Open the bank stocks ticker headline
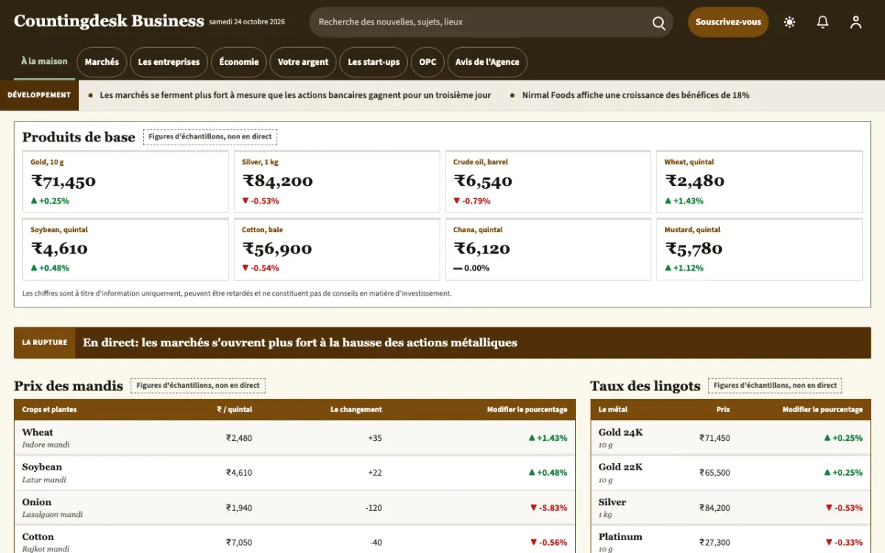Image resolution: width=885 pixels, height=553 pixels. point(295,95)
